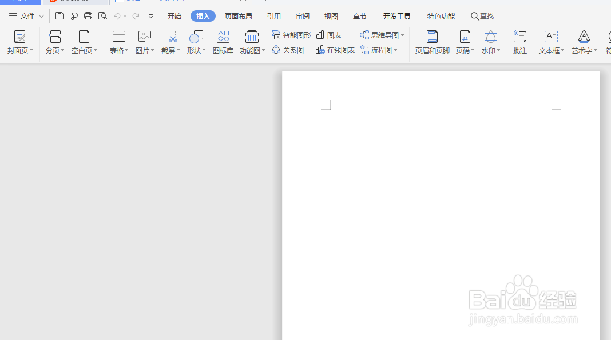Switch to the 审阅 review tab
Viewport: 611px width, 340px height.
(x=302, y=15)
